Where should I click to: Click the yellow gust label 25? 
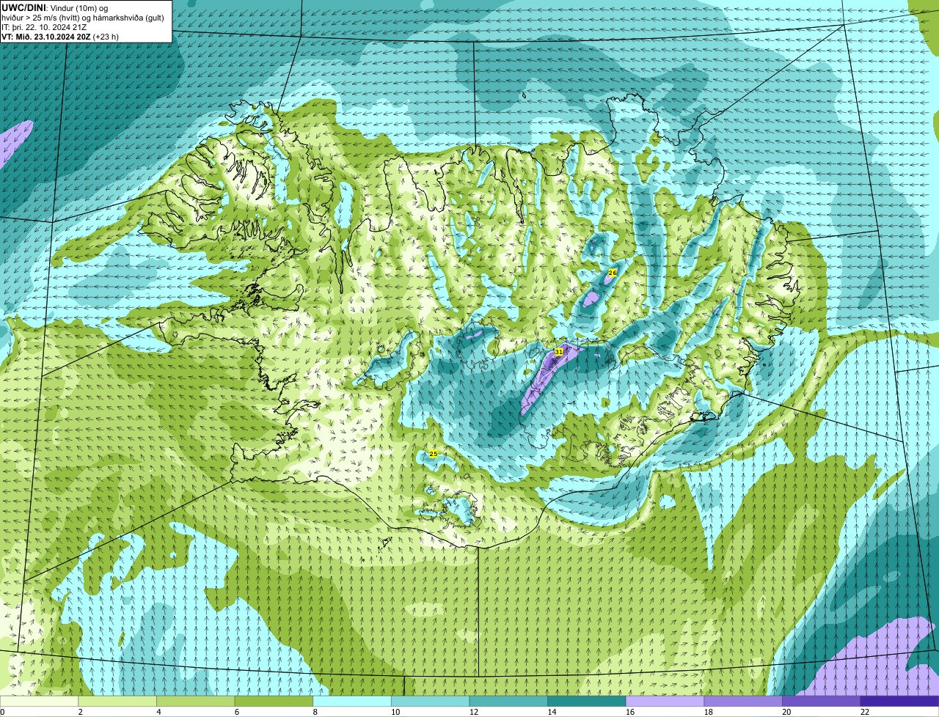(x=433, y=454)
